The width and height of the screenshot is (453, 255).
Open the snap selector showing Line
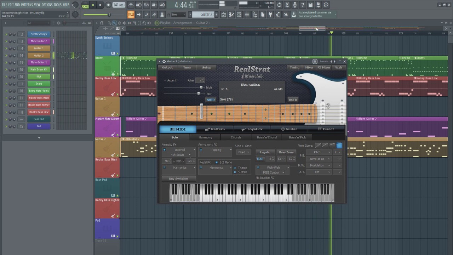click(x=178, y=15)
